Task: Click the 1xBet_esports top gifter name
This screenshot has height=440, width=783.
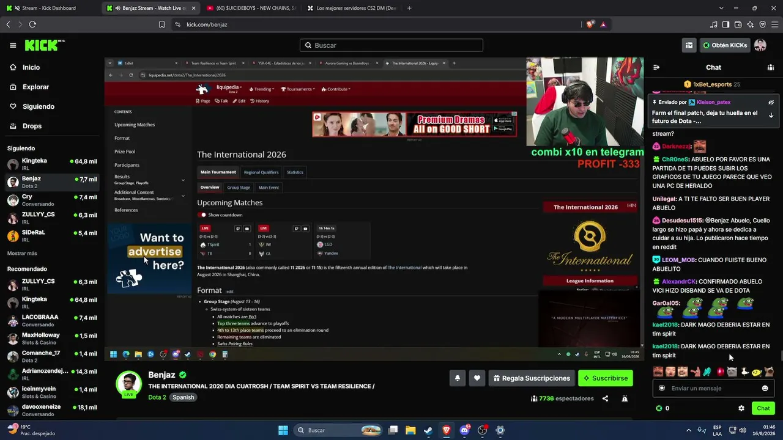Action: point(713,84)
